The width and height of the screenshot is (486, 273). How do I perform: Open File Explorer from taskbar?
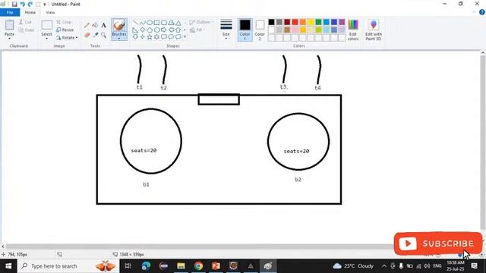point(181,266)
